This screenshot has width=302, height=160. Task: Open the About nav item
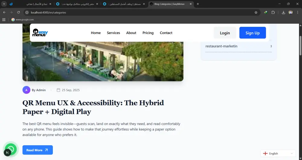pos(131,33)
